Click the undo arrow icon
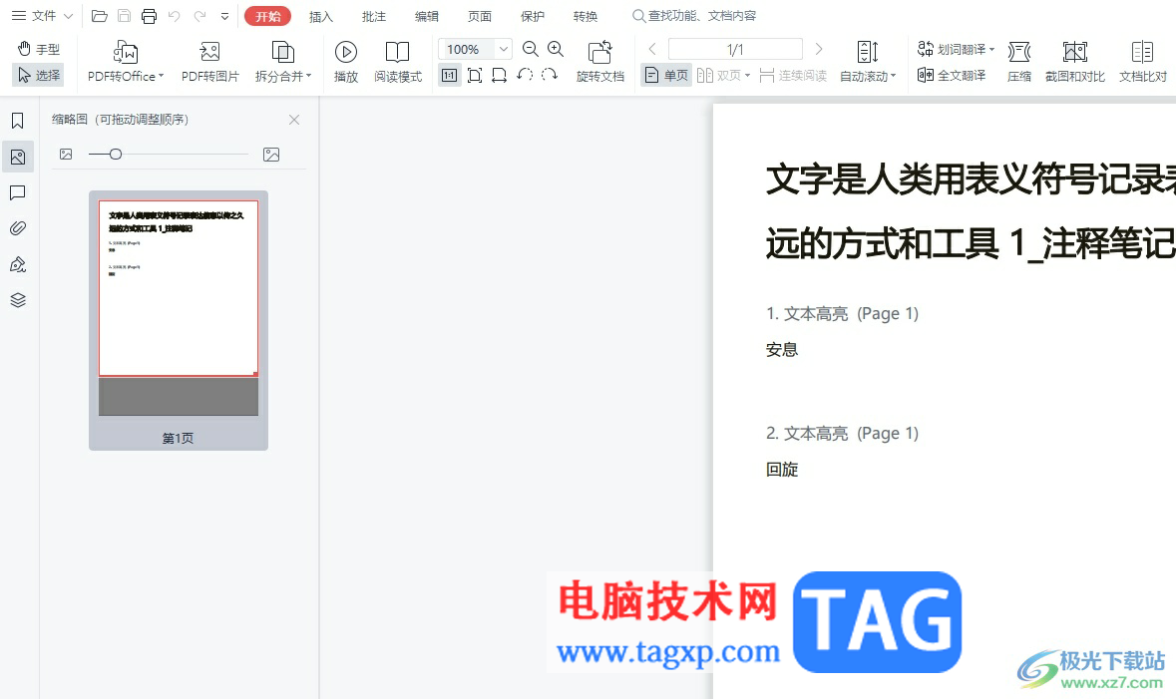Screen dimensions: 1176x699 pyautogui.click(x=174, y=16)
